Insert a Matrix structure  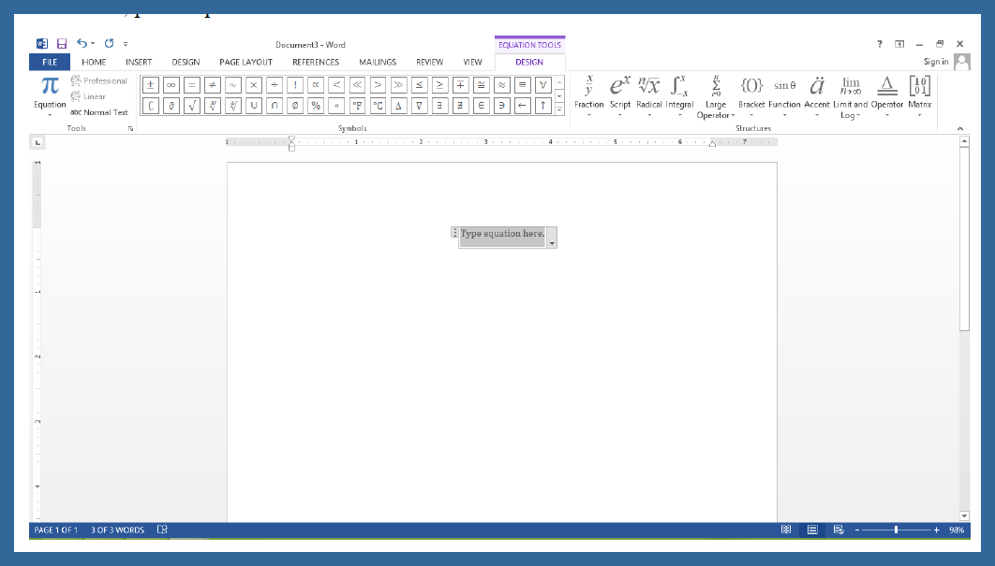(x=919, y=89)
